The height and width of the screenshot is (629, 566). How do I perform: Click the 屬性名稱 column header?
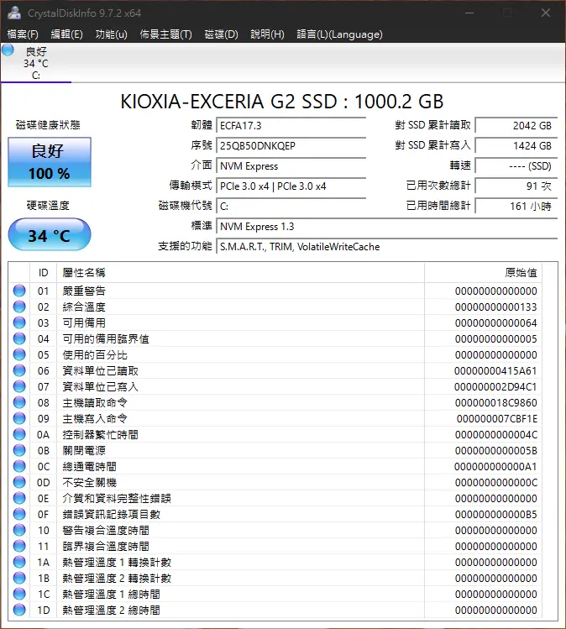tap(84, 272)
